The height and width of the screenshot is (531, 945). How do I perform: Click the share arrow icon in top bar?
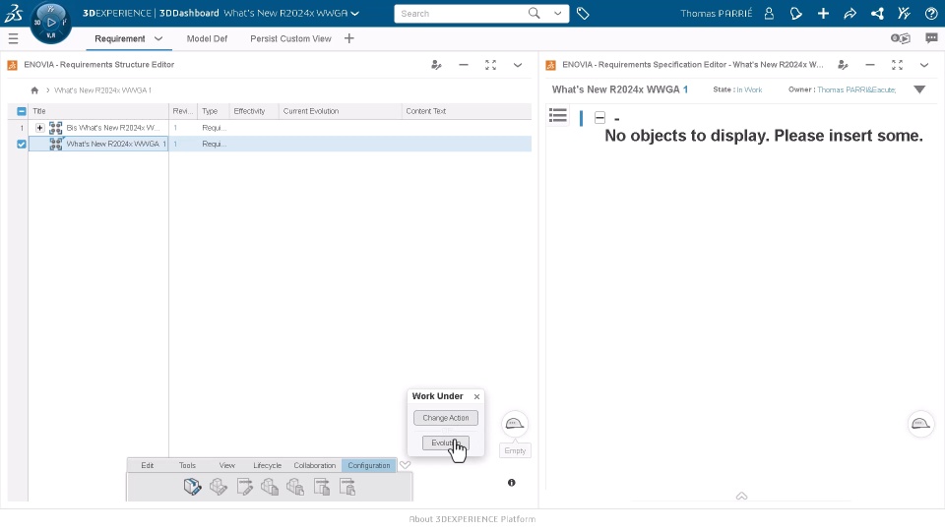[850, 13]
